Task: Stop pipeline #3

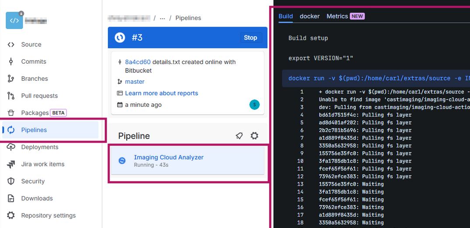Action: coord(250,37)
